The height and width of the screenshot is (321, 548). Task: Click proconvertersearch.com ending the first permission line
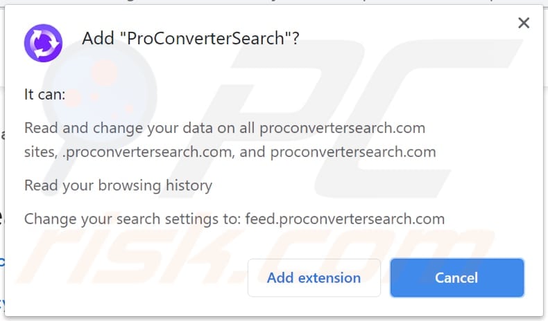pos(343,128)
